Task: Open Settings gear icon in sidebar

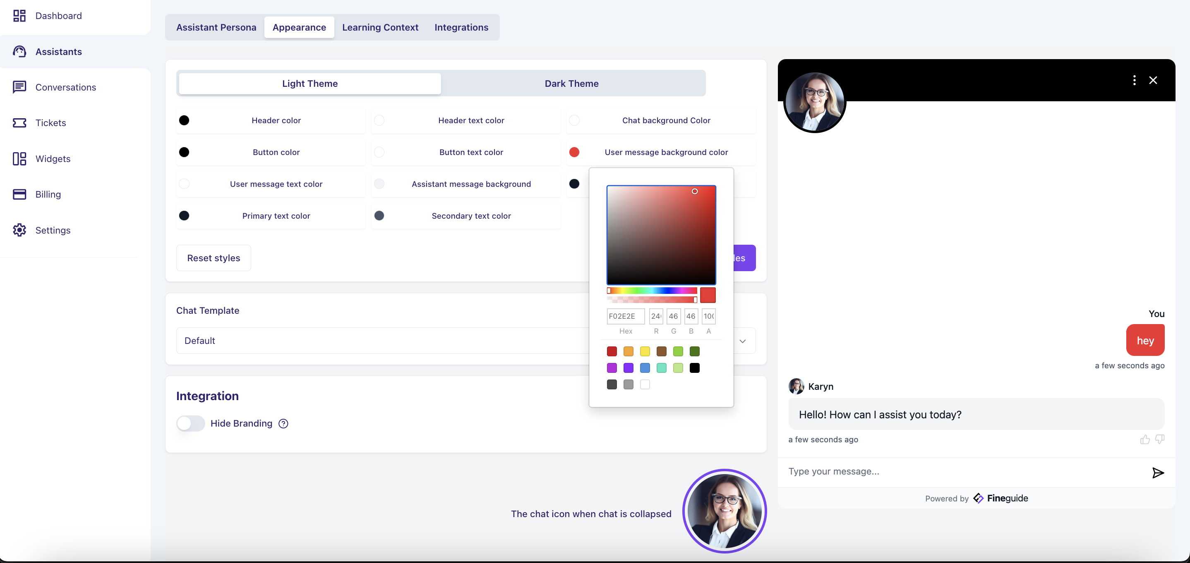Action: point(19,230)
